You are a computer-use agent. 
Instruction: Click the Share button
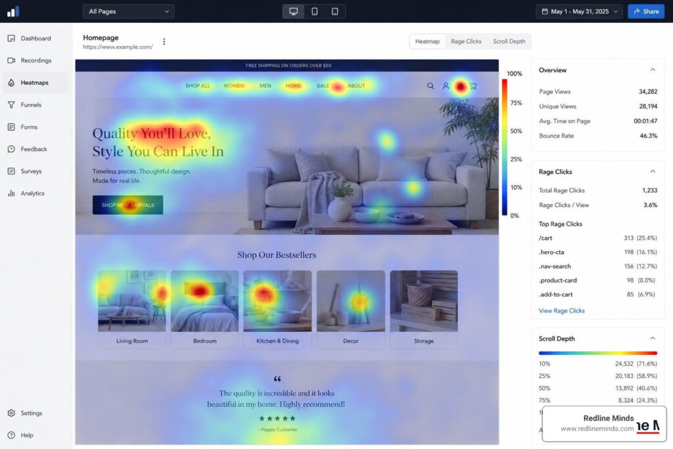[646, 12]
